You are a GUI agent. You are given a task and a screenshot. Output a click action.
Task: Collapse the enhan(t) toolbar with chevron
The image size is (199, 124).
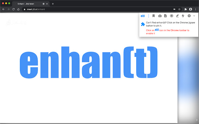pos(194,16)
